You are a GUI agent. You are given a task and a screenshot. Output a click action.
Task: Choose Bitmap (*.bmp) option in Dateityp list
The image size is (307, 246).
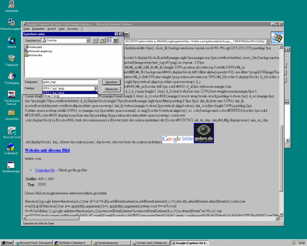pyautogui.click(x=70, y=96)
